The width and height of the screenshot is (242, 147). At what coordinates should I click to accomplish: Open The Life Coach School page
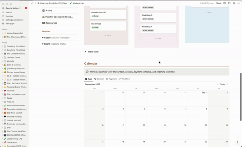coord(17,83)
